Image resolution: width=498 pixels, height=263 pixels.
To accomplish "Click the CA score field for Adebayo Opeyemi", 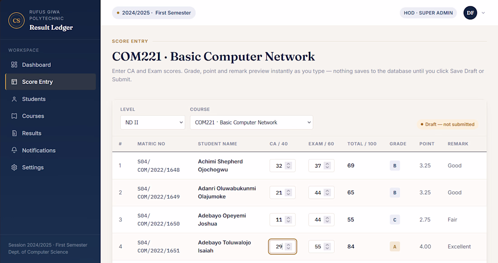I will tap(283, 220).
